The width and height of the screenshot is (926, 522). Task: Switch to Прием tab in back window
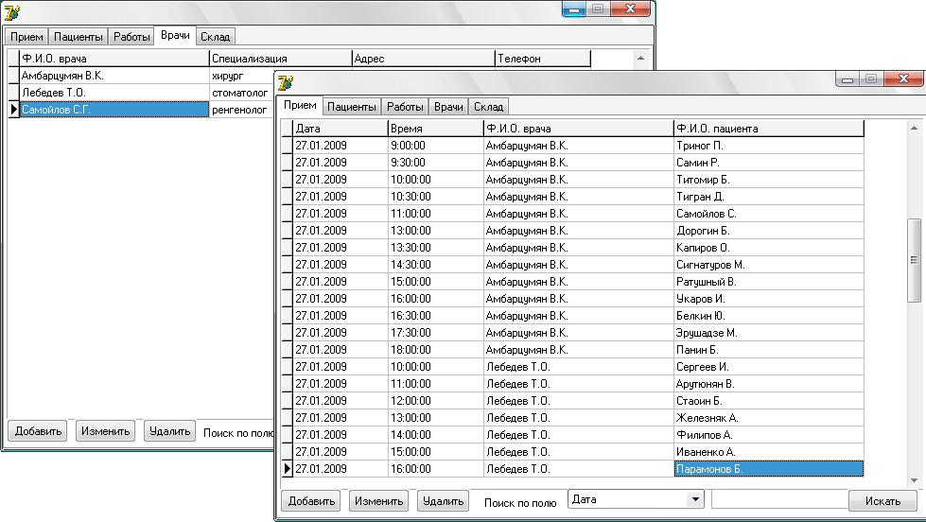click(x=26, y=37)
